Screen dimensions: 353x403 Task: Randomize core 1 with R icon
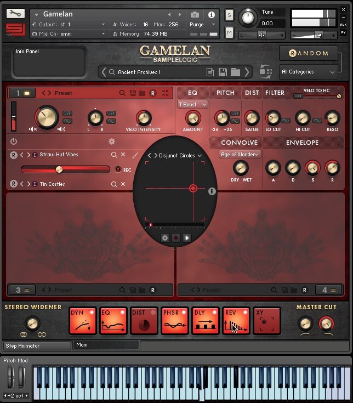pos(152,93)
